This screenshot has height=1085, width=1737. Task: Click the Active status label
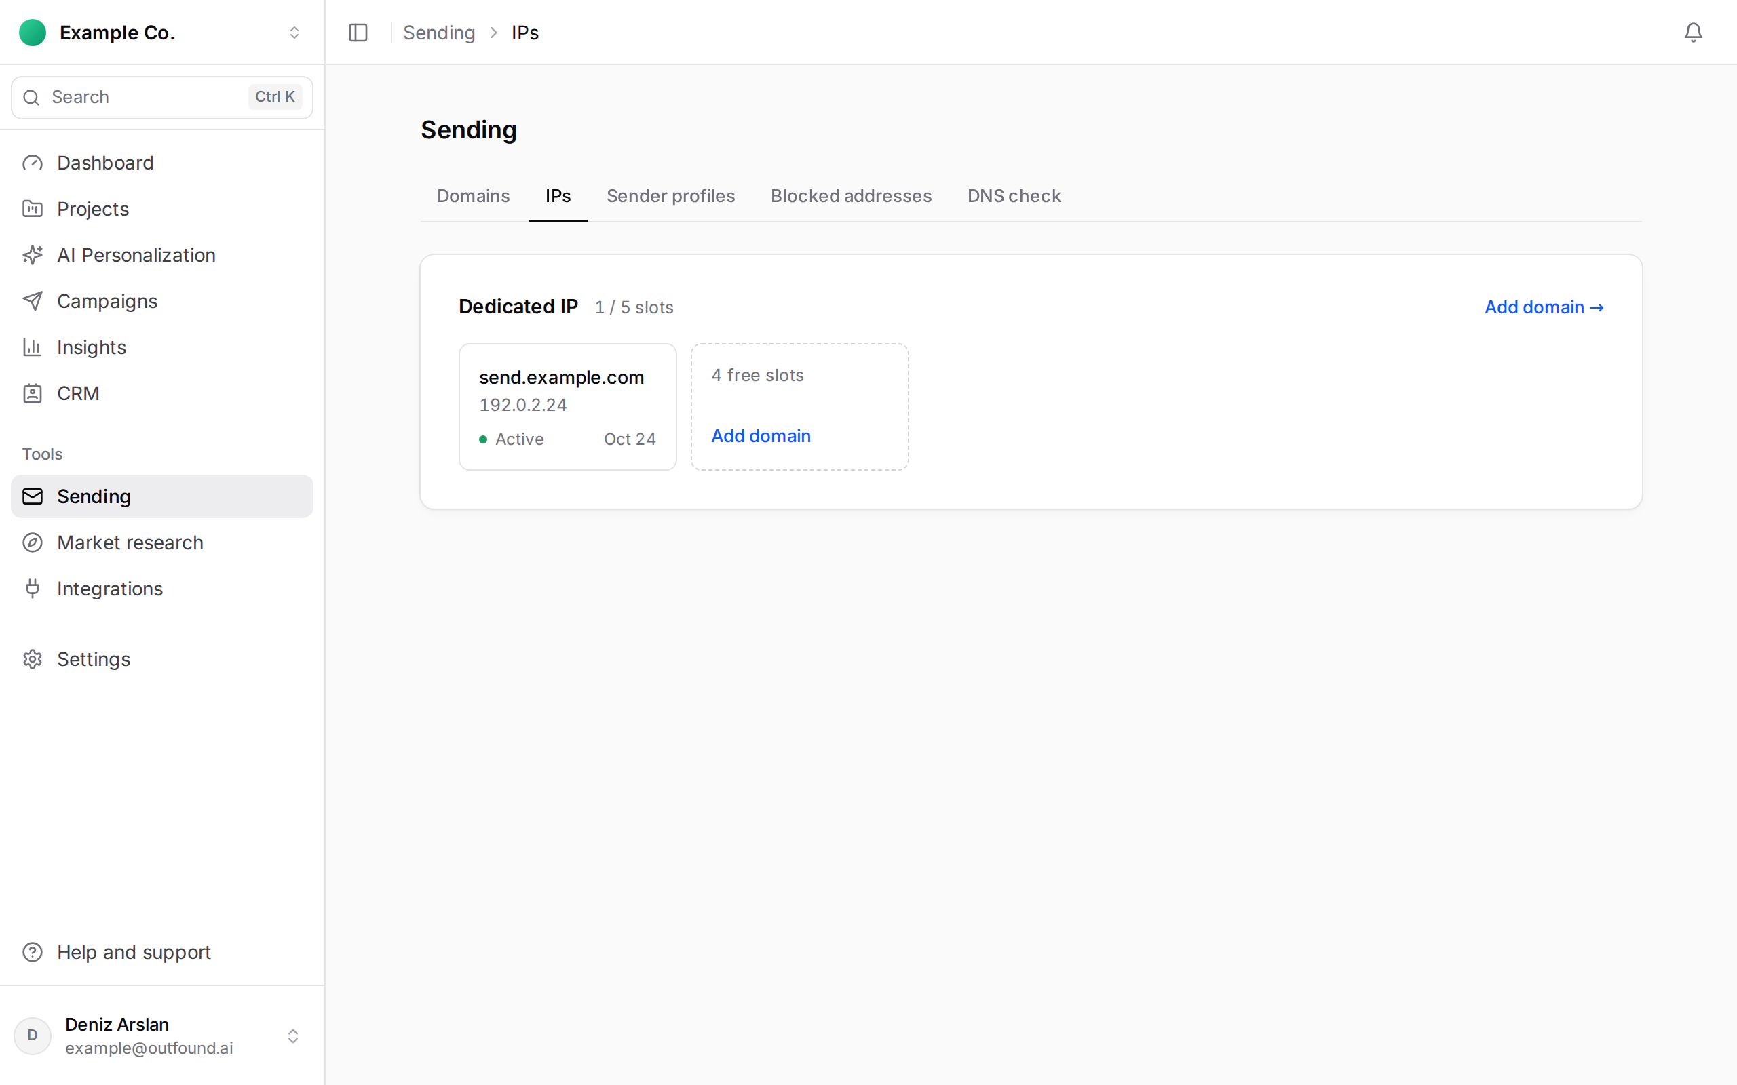pyautogui.click(x=519, y=439)
